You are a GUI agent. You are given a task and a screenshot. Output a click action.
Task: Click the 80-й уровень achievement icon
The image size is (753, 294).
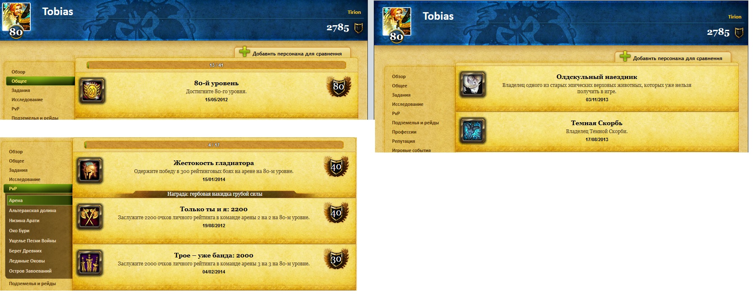(92, 90)
